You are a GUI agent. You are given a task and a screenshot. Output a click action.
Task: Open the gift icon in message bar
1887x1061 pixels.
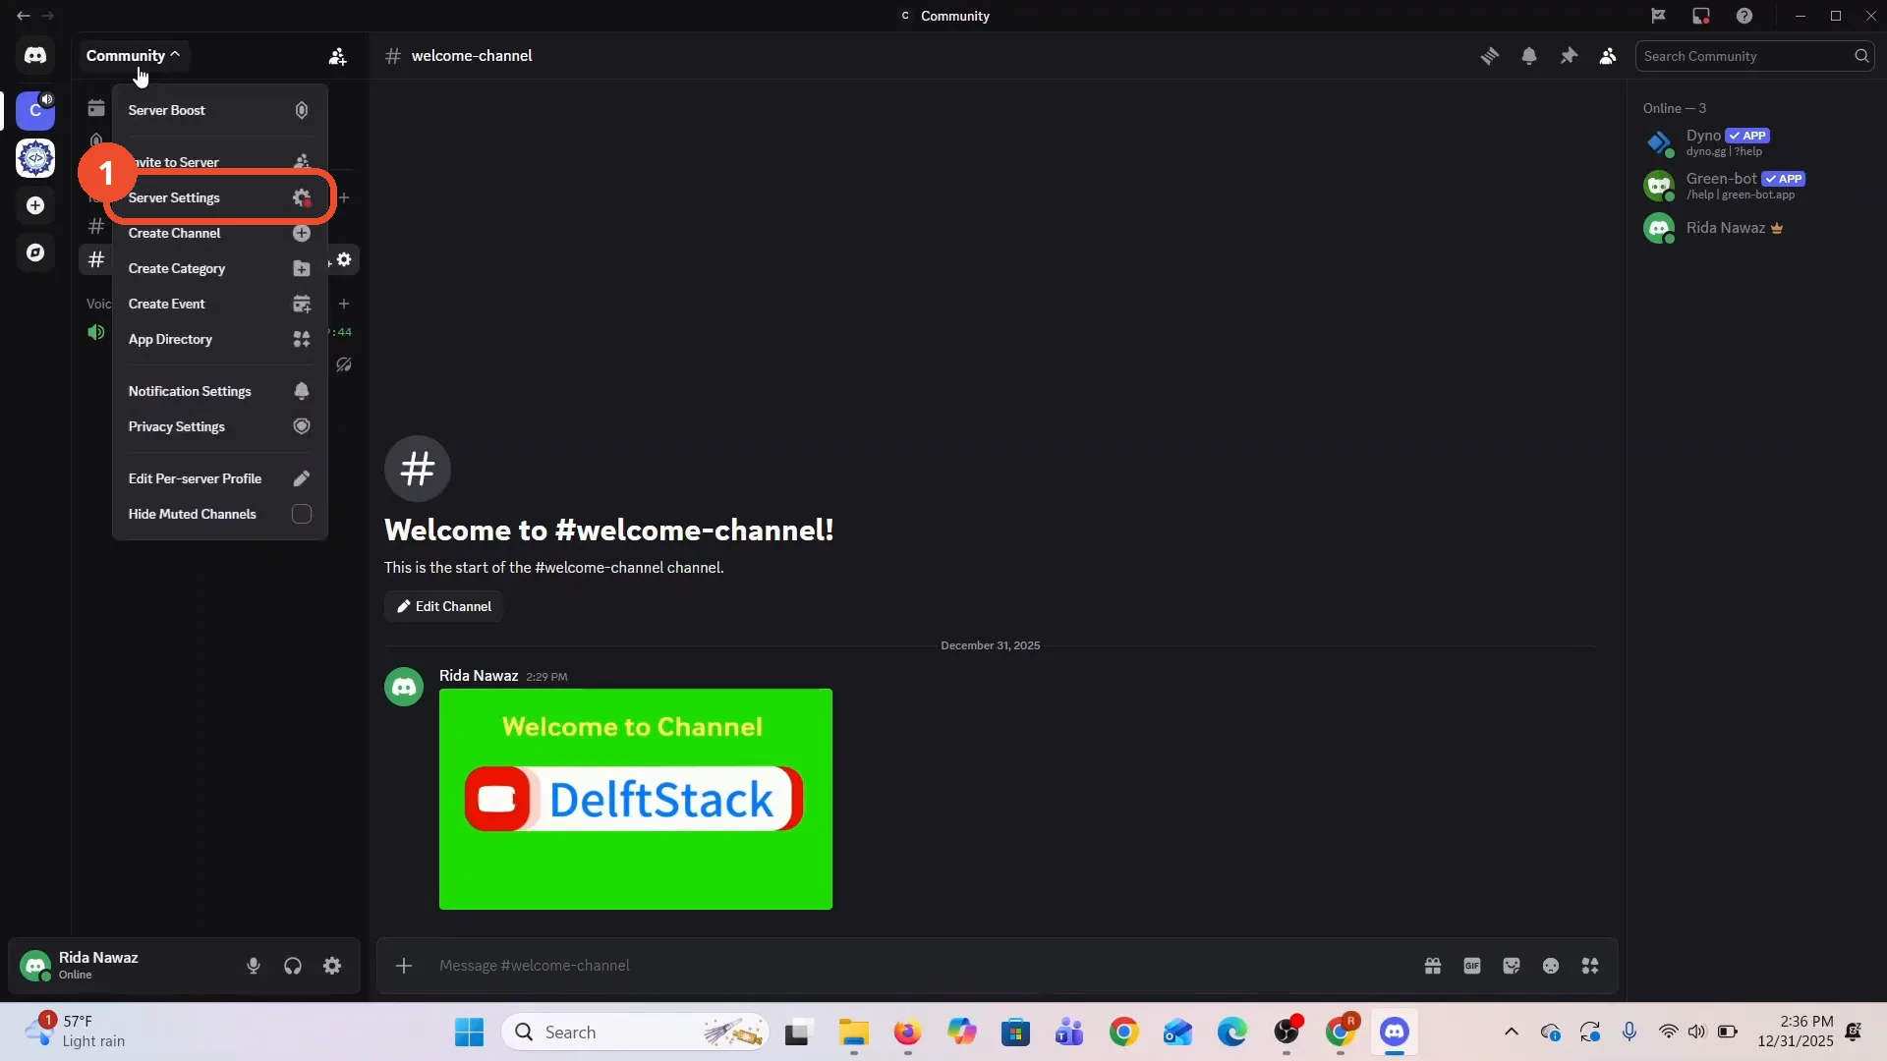coord(1433,966)
